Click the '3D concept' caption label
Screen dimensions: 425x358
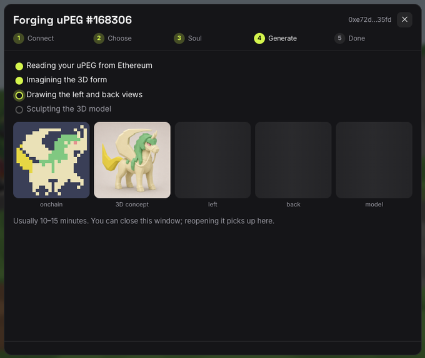click(132, 205)
